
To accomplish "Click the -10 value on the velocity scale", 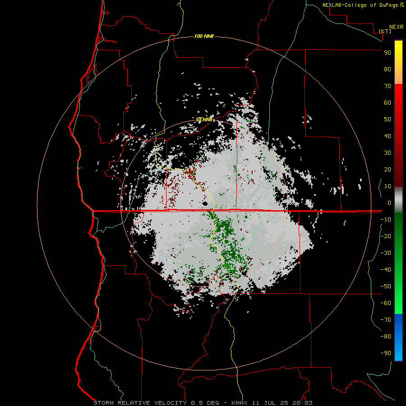I will (386, 220).
